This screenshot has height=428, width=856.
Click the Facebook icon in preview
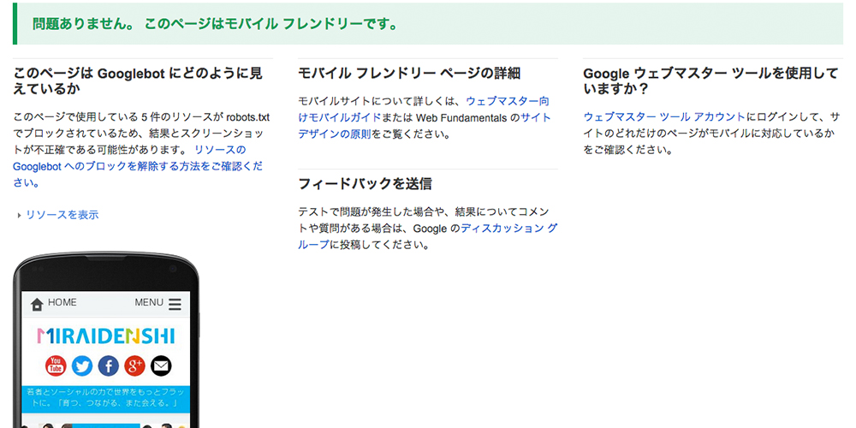[108, 366]
